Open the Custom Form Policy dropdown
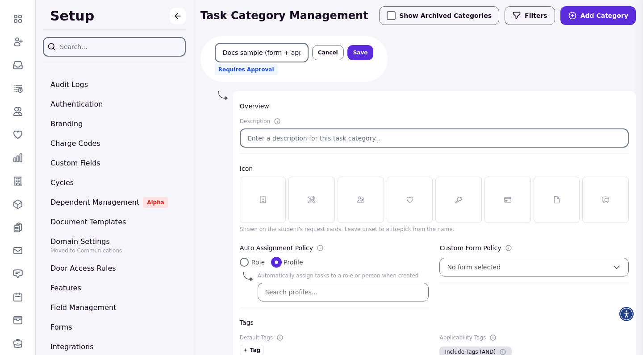This screenshot has height=355, width=643. pyautogui.click(x=534, y=267)
